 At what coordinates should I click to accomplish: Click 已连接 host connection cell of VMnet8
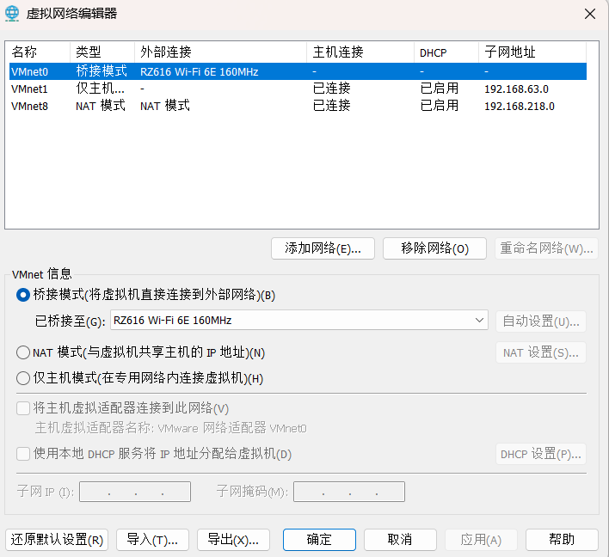point(332,106)
